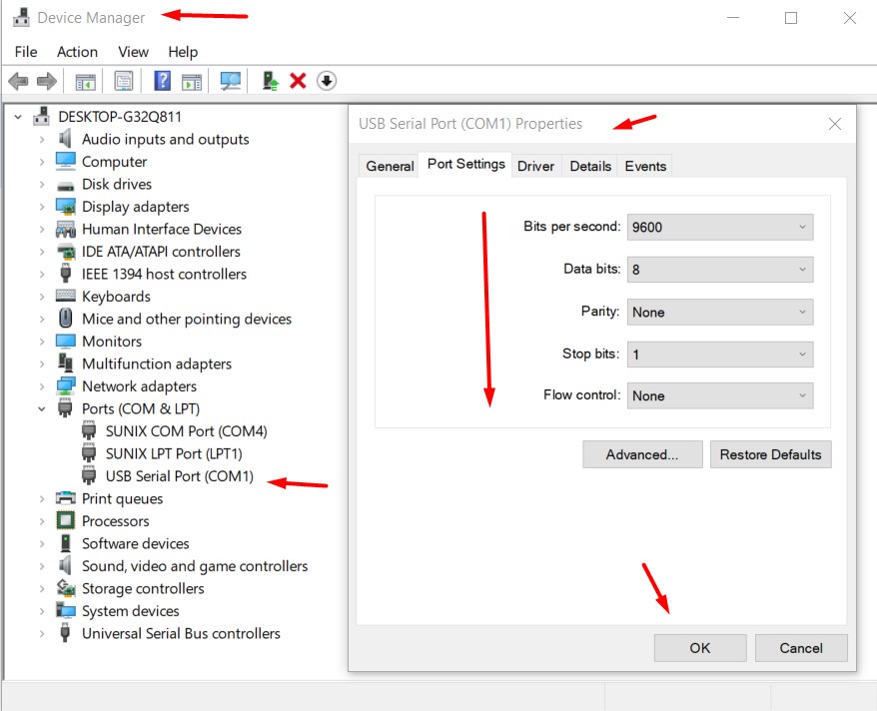Click the Back arrow toolbar icon
Image resolution: width=877 pixels, height=711 pixels.
click(x=18, y=81)
